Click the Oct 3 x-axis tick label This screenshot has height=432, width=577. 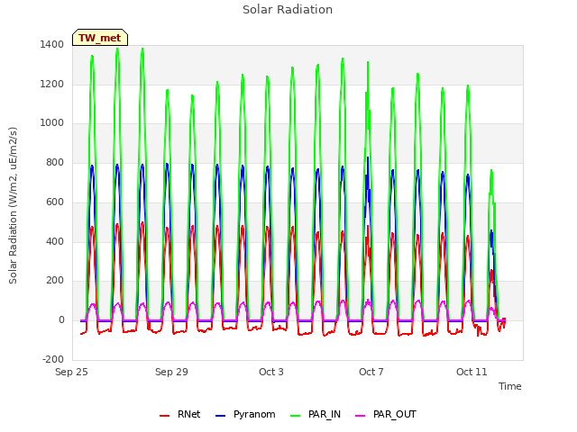[x=271, y=372]
